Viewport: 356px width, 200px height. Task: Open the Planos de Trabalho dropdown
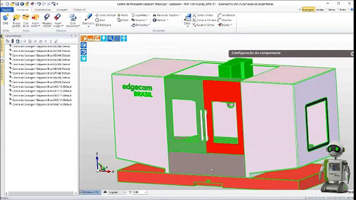pyautogui.click(x=167, y=15)
